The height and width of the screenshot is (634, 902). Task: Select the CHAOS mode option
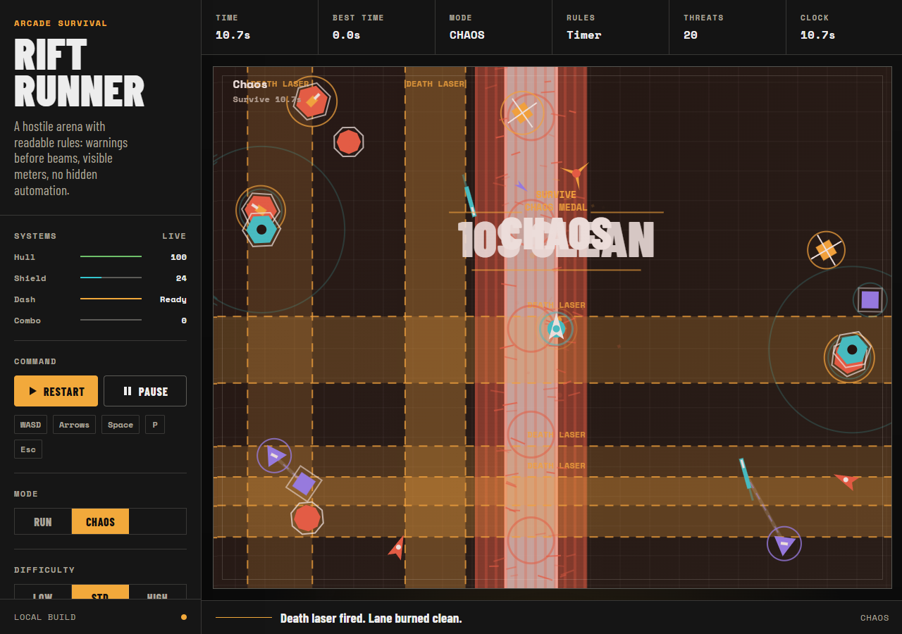(x=100, y=521)
